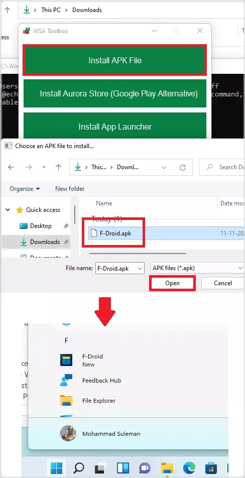The width and height of the screenshot is (245, 478).
Task: Click the search box in file dialog
Action: [222, 167]
